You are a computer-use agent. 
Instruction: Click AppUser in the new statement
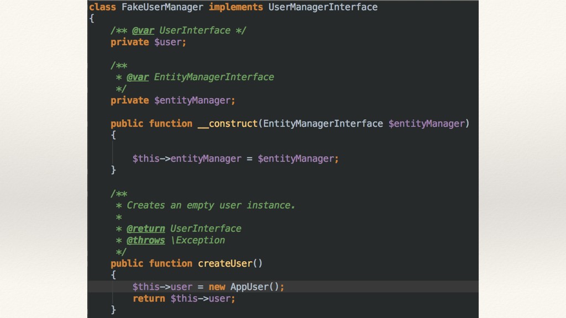(x=249, y=287)
